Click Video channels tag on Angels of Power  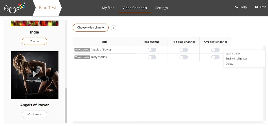(x=82, y=50)
